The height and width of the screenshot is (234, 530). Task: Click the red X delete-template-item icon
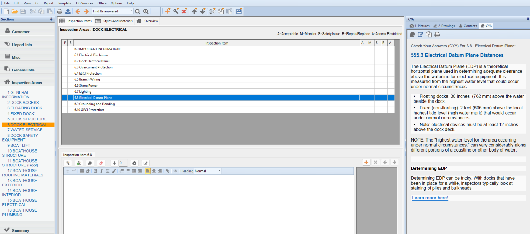(x=184, y=11)
